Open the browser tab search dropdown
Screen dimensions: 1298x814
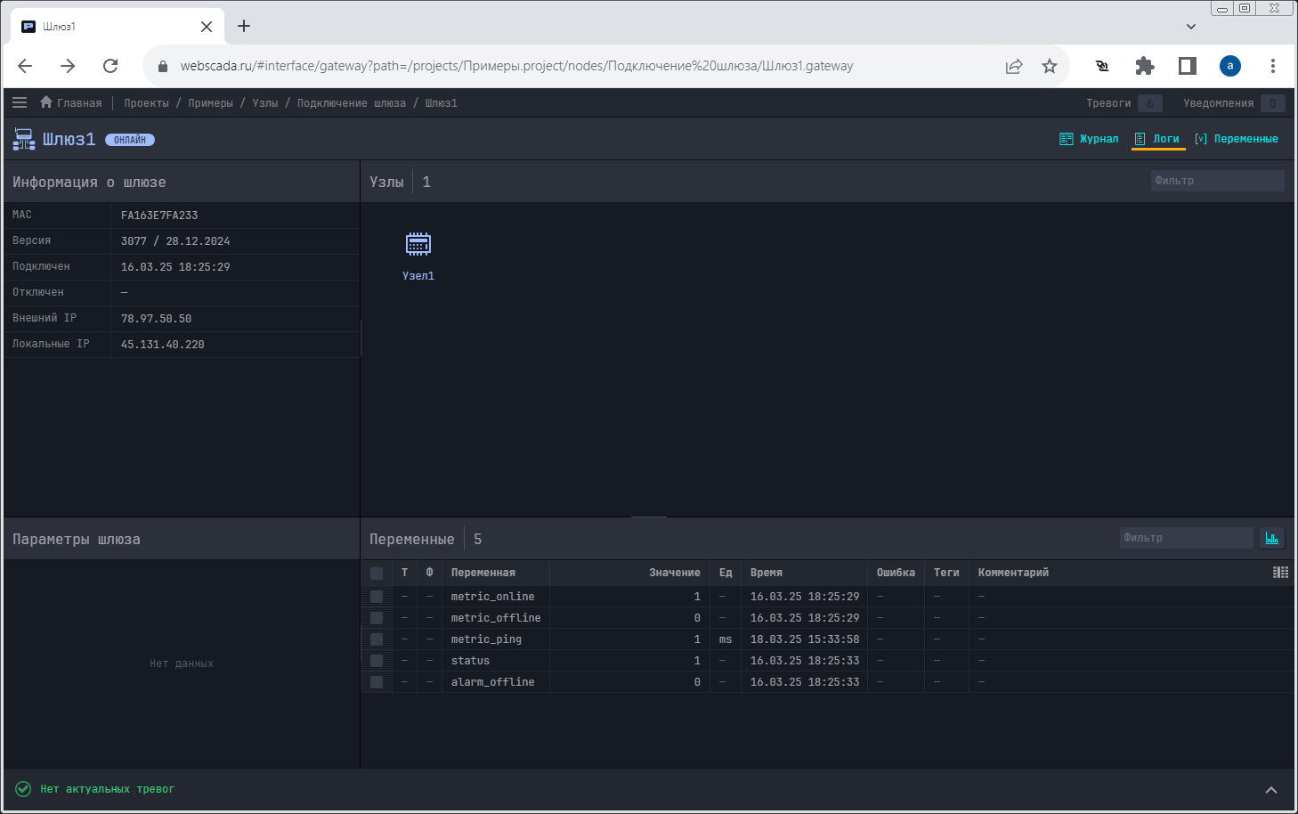click(x=1190, y=27)
